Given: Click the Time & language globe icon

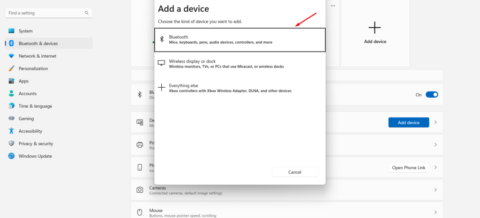Looking at the screenshot, I should pos(11,106).
